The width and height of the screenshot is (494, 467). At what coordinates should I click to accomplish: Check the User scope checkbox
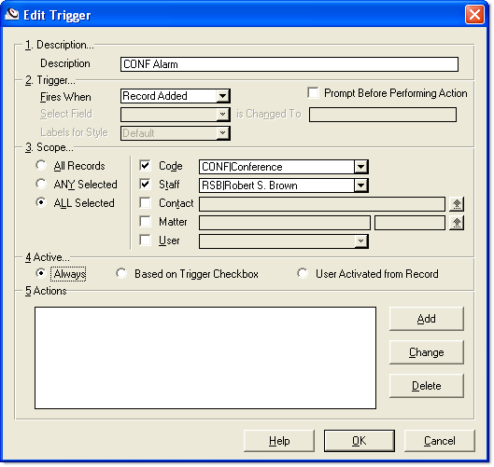coord(145,240)
